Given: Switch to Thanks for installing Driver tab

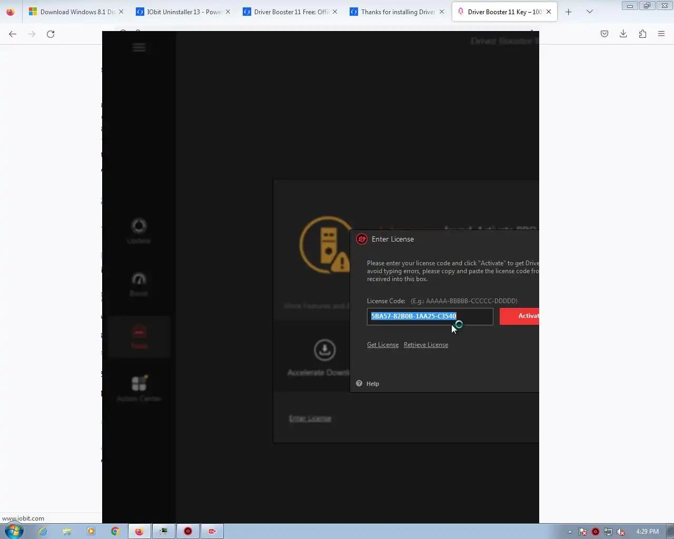Looking at the screenshot, I should (x=393, y=12).
